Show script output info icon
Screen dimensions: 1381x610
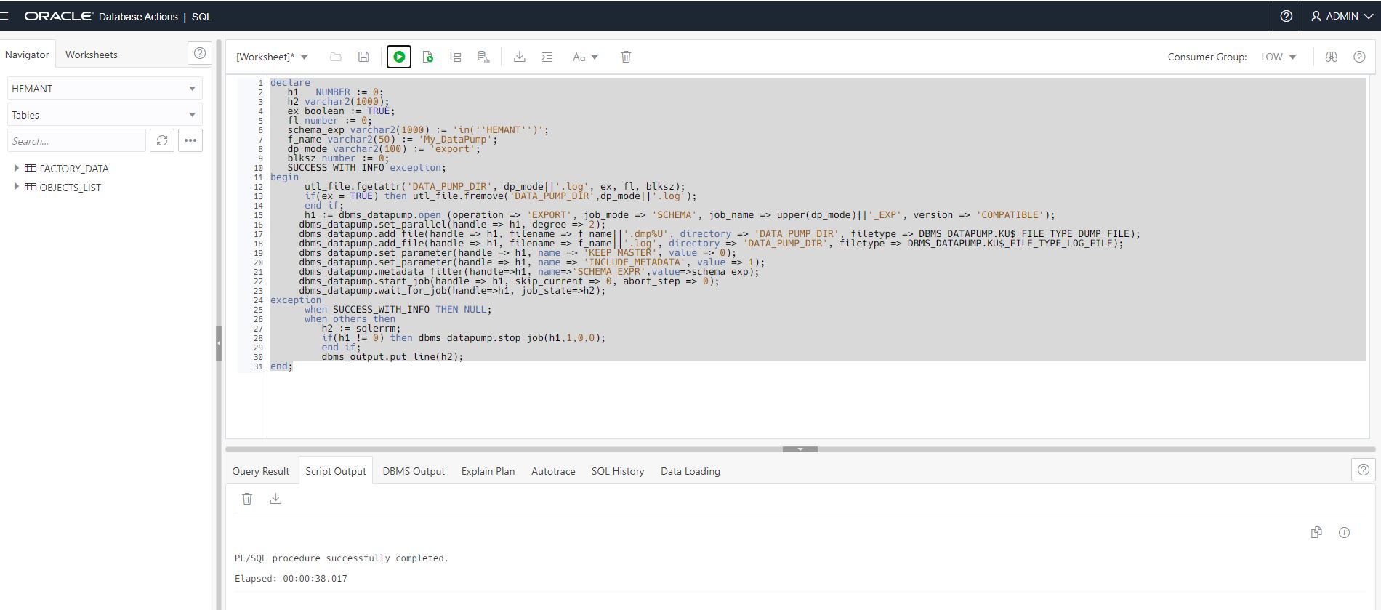coord(1344,532)
